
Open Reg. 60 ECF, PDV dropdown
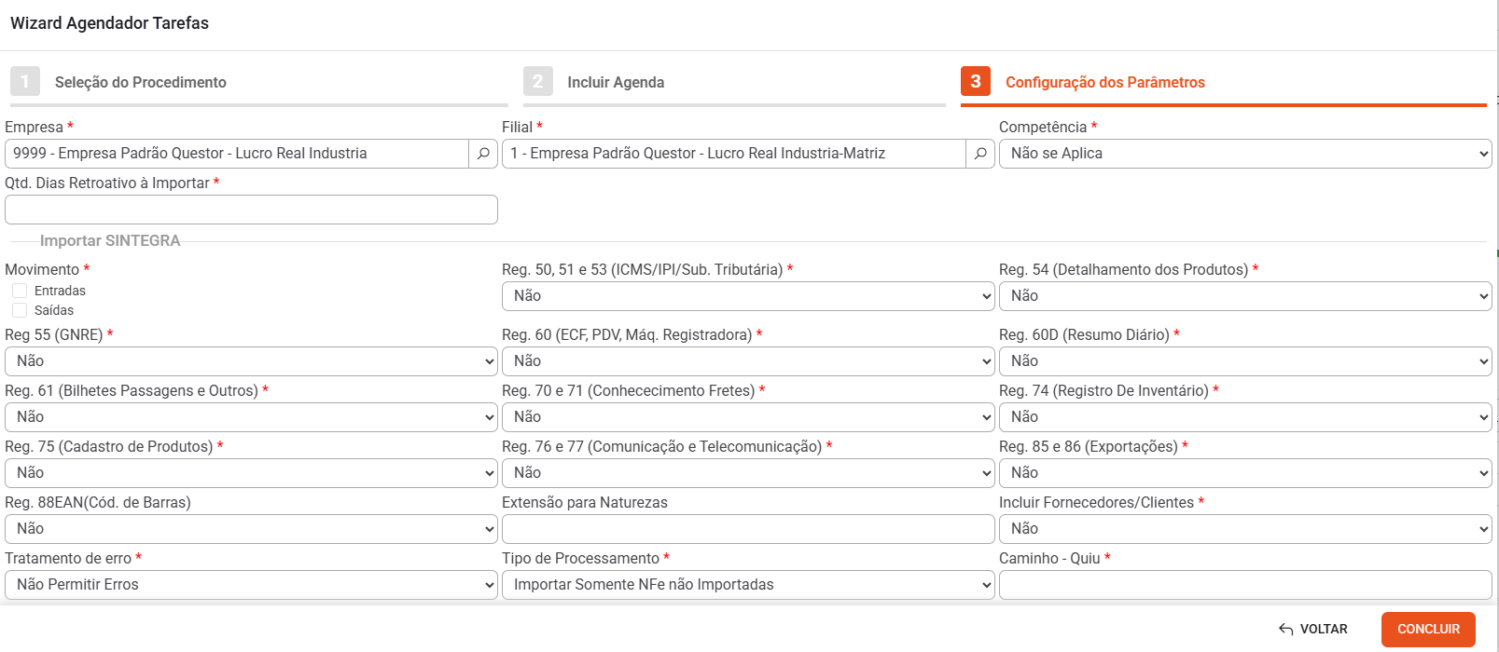click(748, 361)
